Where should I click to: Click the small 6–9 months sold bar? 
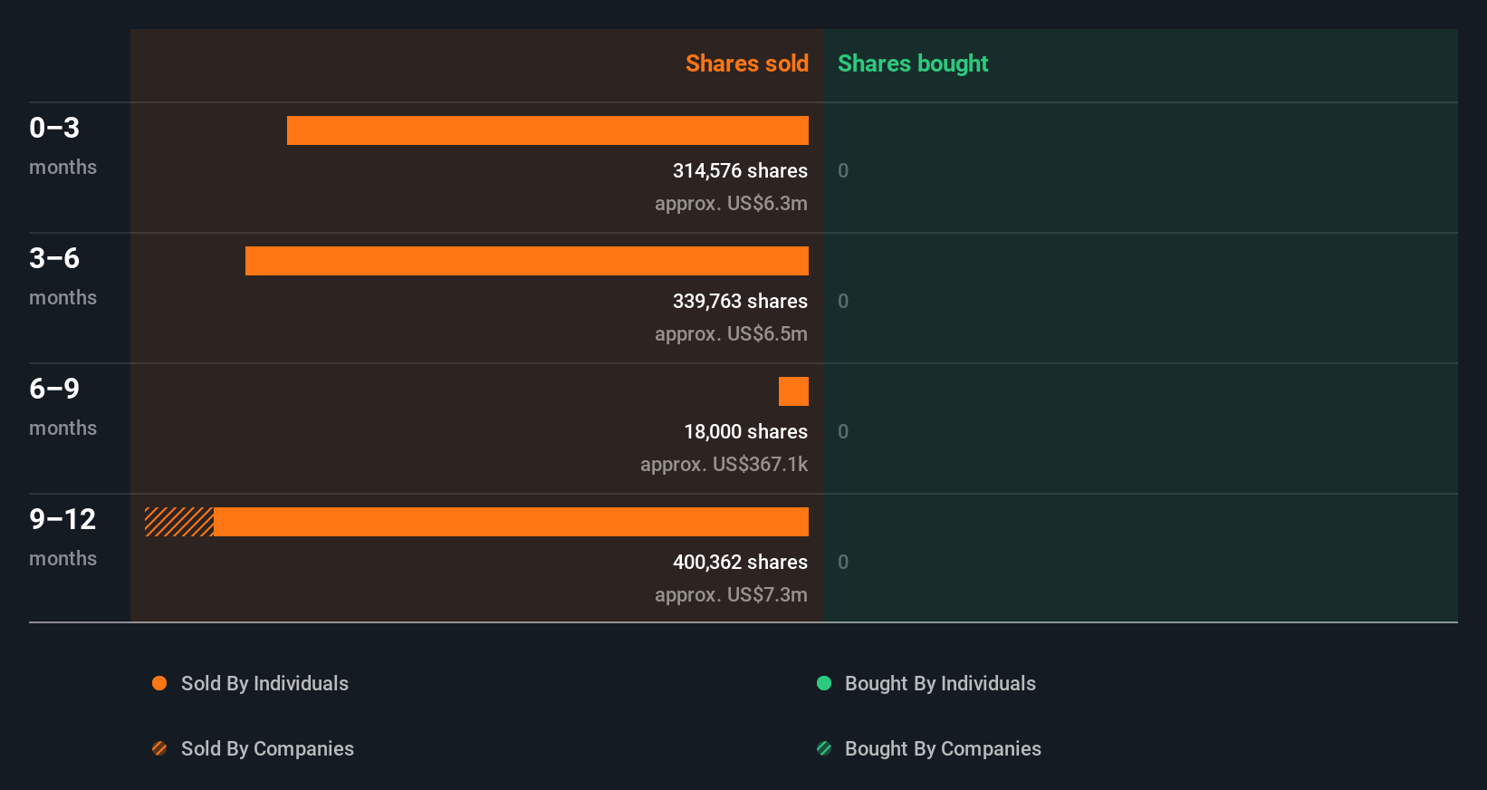click(793, 391)
